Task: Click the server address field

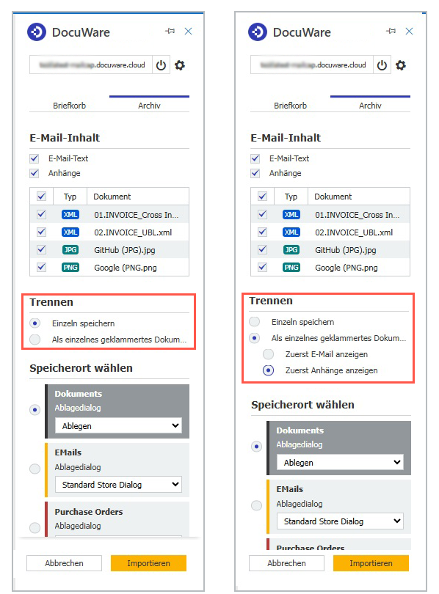Action: pos(88,65)
